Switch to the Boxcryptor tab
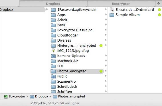Screen dimensions: 162x106 (x=121, y=4)
